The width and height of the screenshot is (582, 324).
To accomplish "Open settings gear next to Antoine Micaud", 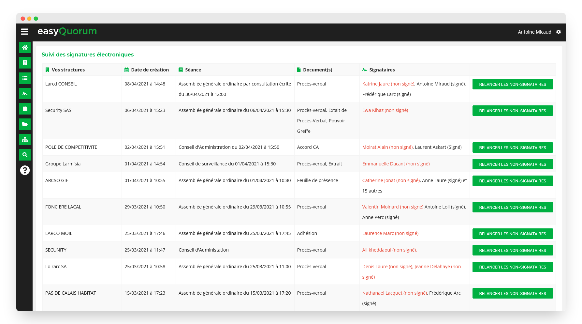I will (x=559, y=32).
